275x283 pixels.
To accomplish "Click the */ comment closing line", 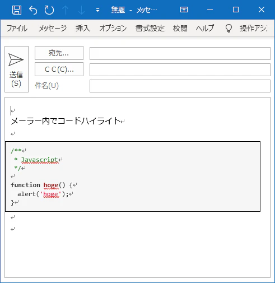I will tap(17, 168).
